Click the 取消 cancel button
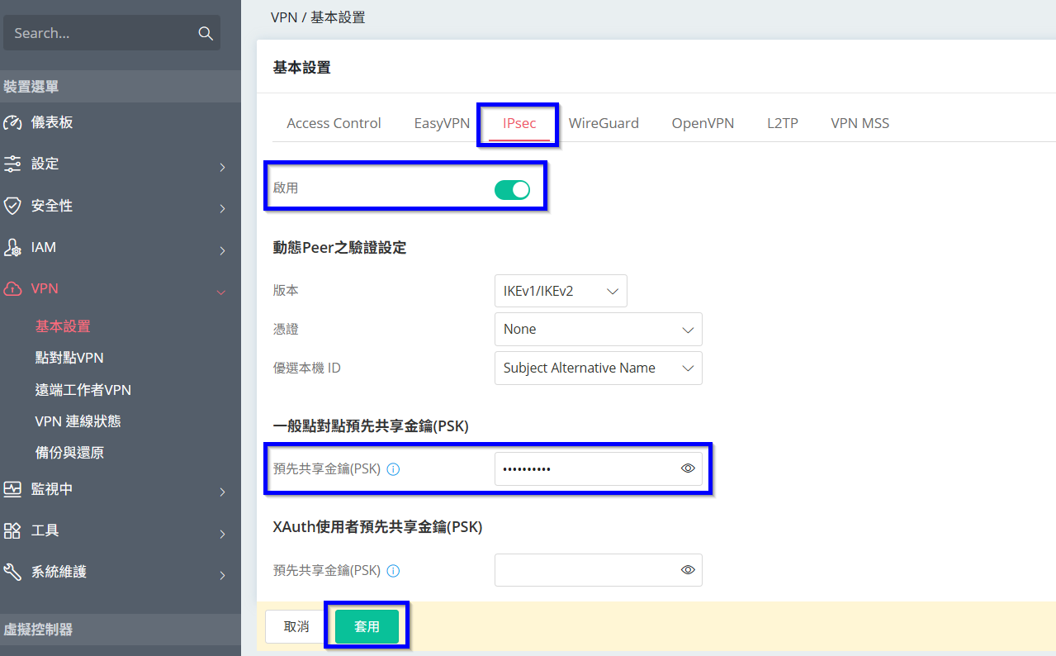This screenshot has height=656, width=1056. point(296,627)
